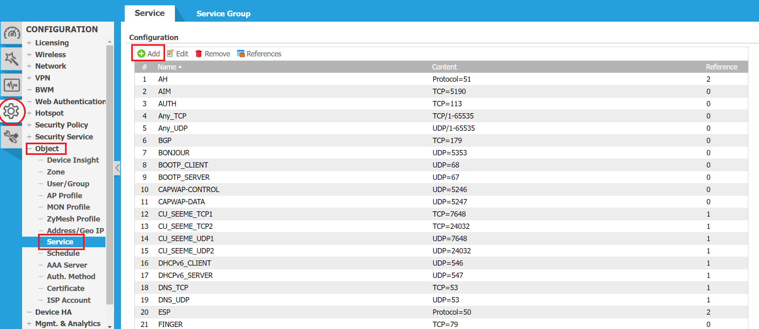Select the ESP service row

tap(441, 312)
